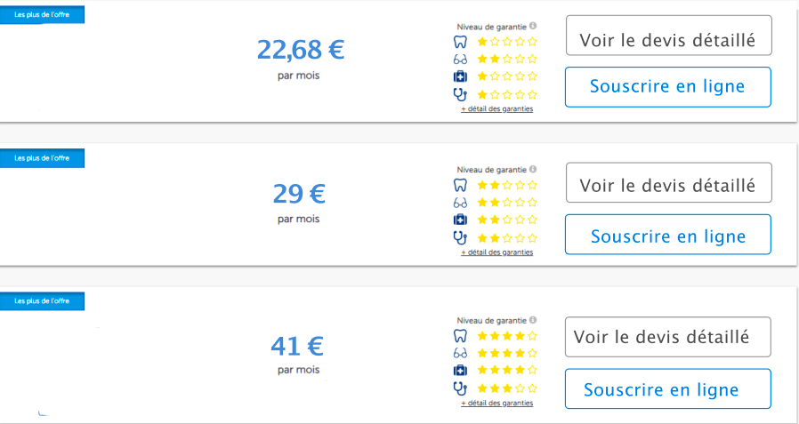This screenshot has height=424, width=799.
Task: Click the info icon beside Niveau de garantie, 41 € offer
Action: pyautogui.click(x=533, y=320)
